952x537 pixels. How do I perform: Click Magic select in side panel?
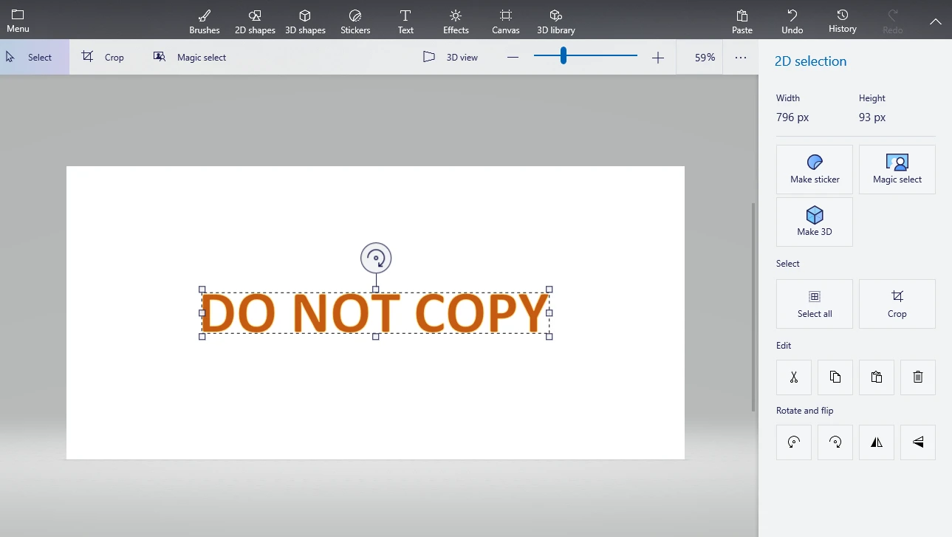[x=897, y=169]
